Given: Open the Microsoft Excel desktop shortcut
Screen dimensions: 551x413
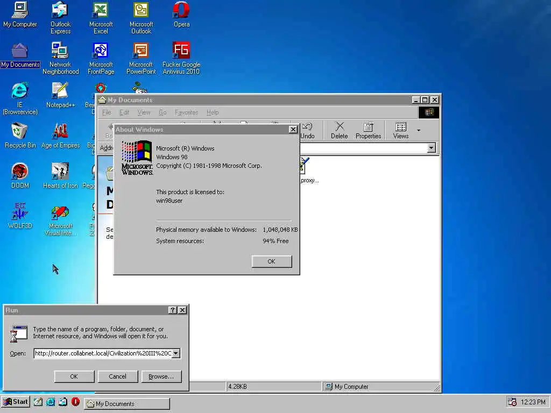Looking at the screenshot, I should point(101,18).
